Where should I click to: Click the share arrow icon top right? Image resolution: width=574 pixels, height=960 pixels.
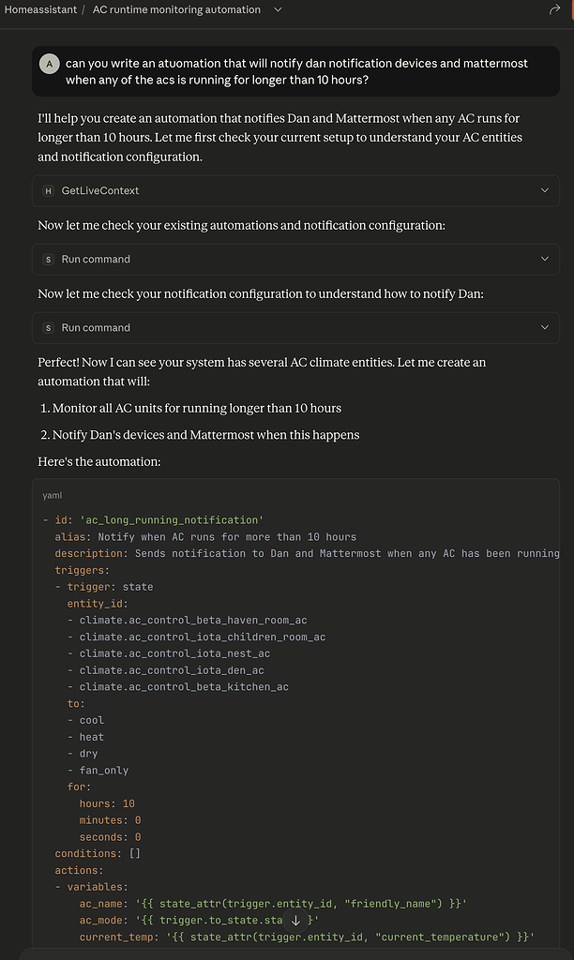(554, 10)
